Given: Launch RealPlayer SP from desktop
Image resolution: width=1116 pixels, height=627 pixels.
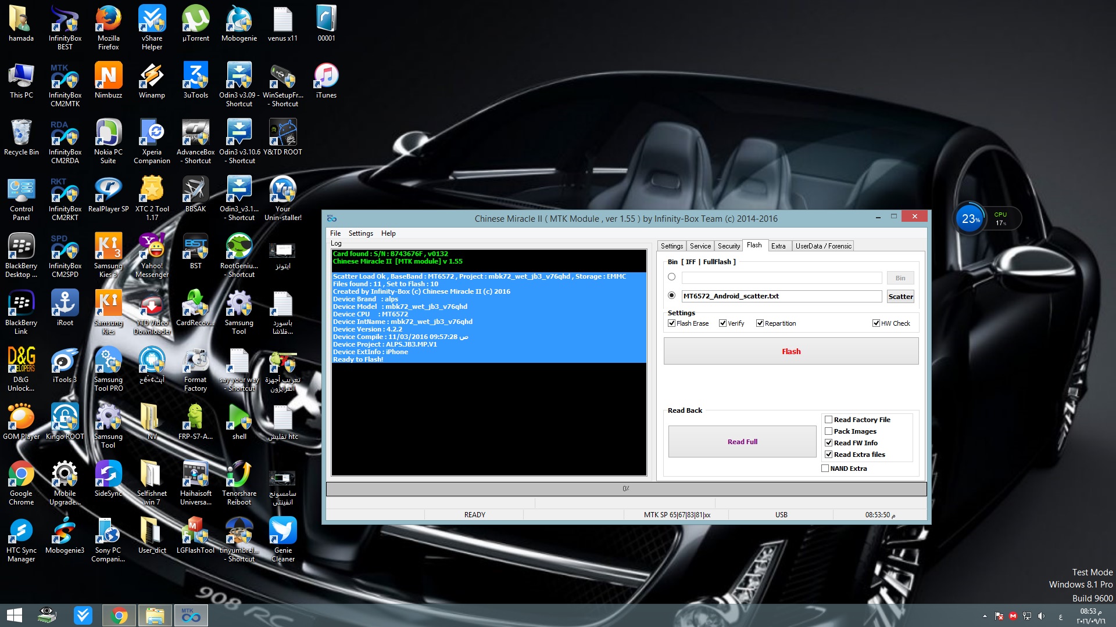Looking at the screenshot, I should (x=108, y=194).
